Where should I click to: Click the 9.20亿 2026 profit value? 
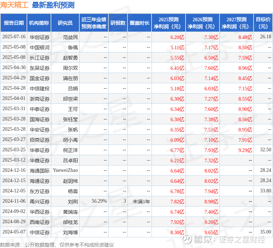211,222
